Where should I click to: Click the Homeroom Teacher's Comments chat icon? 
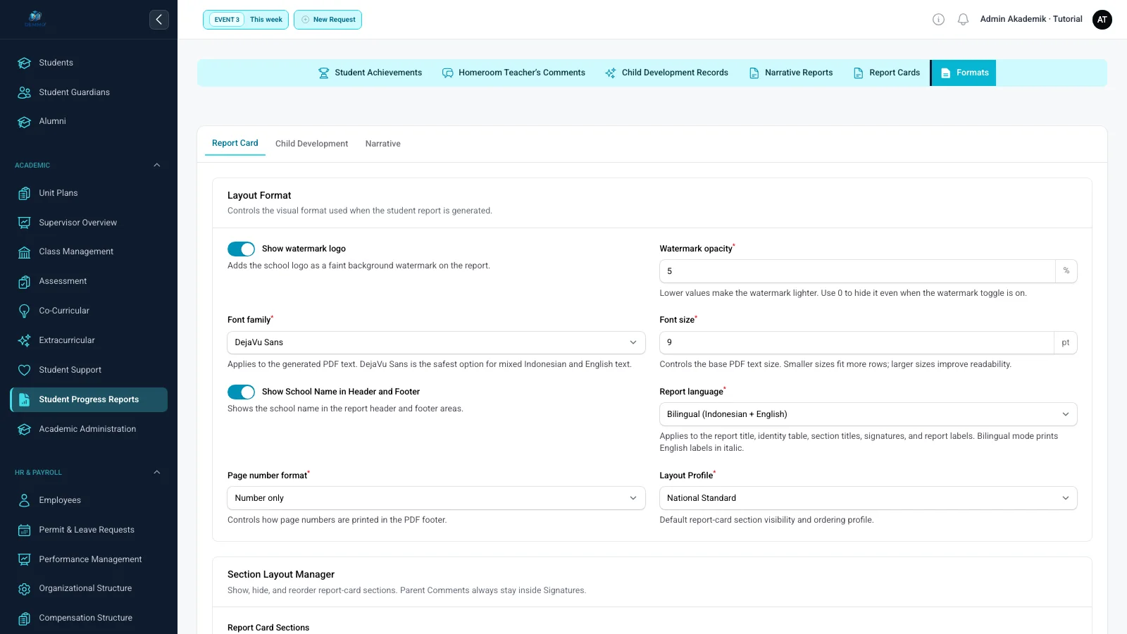pyautogui.click(x=447, y=73)
